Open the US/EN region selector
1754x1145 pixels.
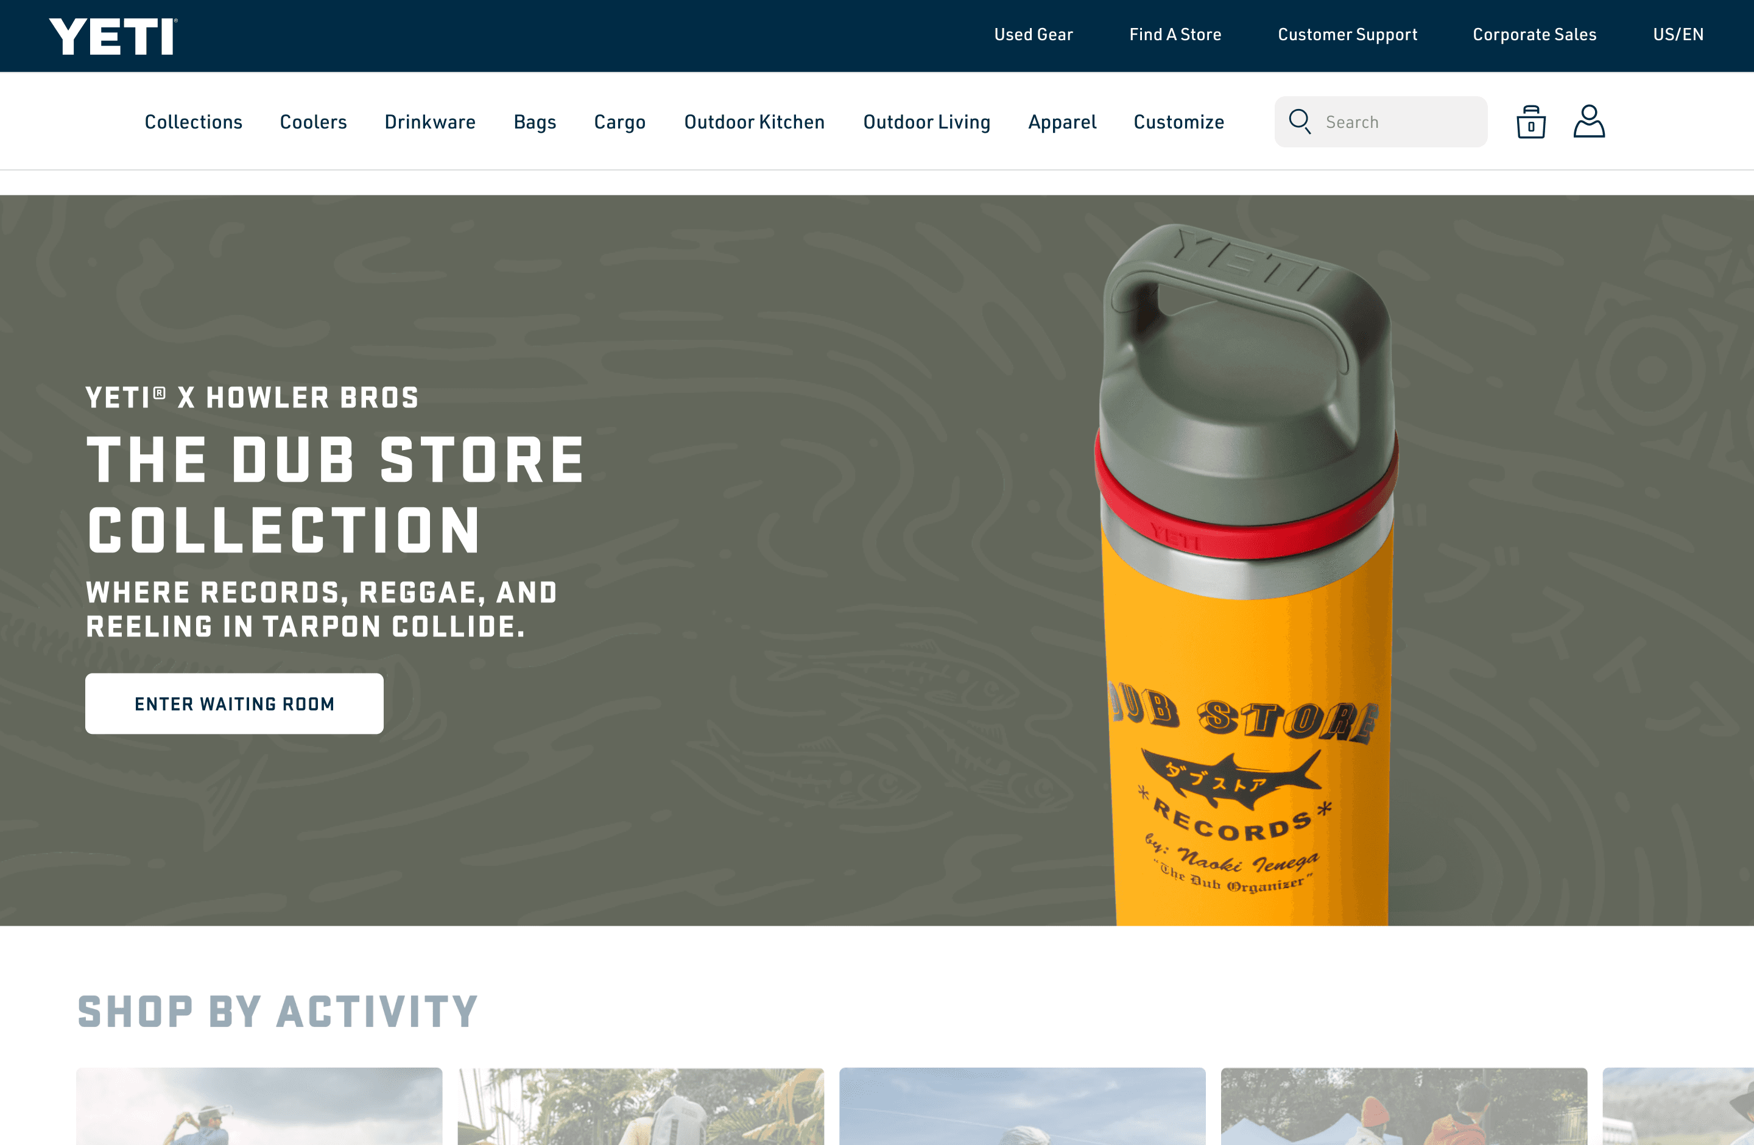tap(1678, 35)
